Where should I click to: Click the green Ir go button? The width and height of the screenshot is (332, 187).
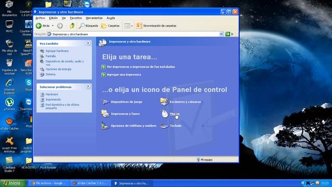point(229,34)
